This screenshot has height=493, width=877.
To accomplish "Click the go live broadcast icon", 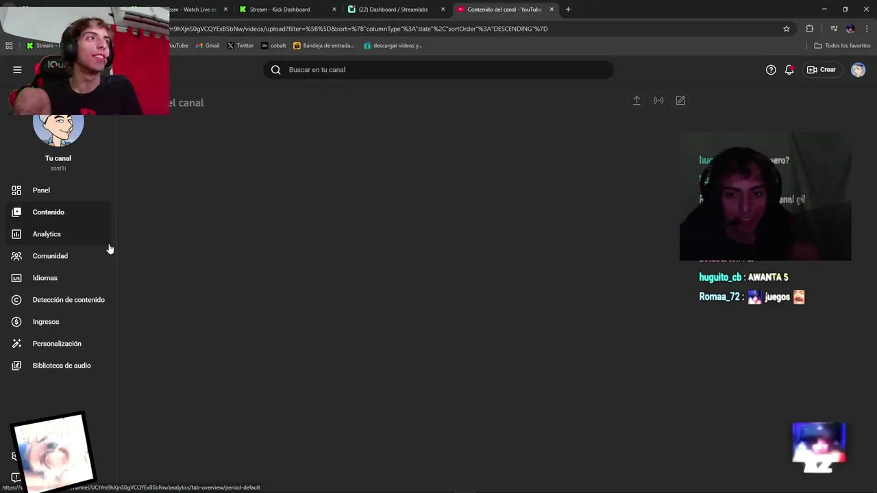I will (658, 101).
